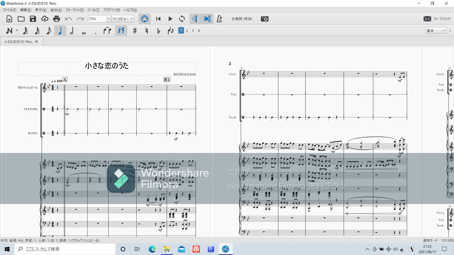Upload the score online with the cloud icon
This screenshot has height=255, width=454.
(x=44, y=19)
